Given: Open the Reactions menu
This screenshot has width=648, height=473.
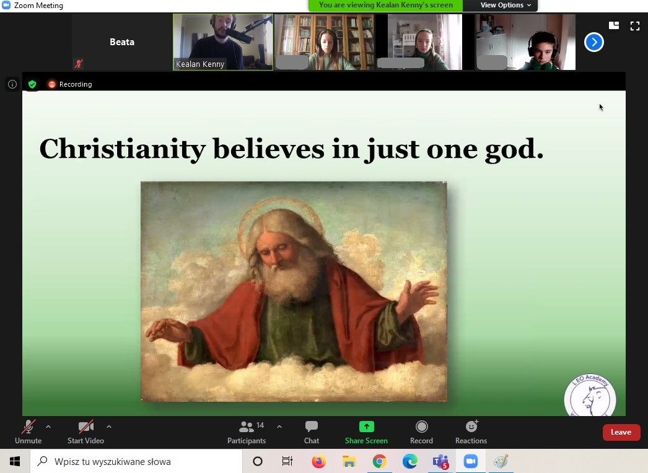Looking at the screenshot, I should tap(471, 432).
